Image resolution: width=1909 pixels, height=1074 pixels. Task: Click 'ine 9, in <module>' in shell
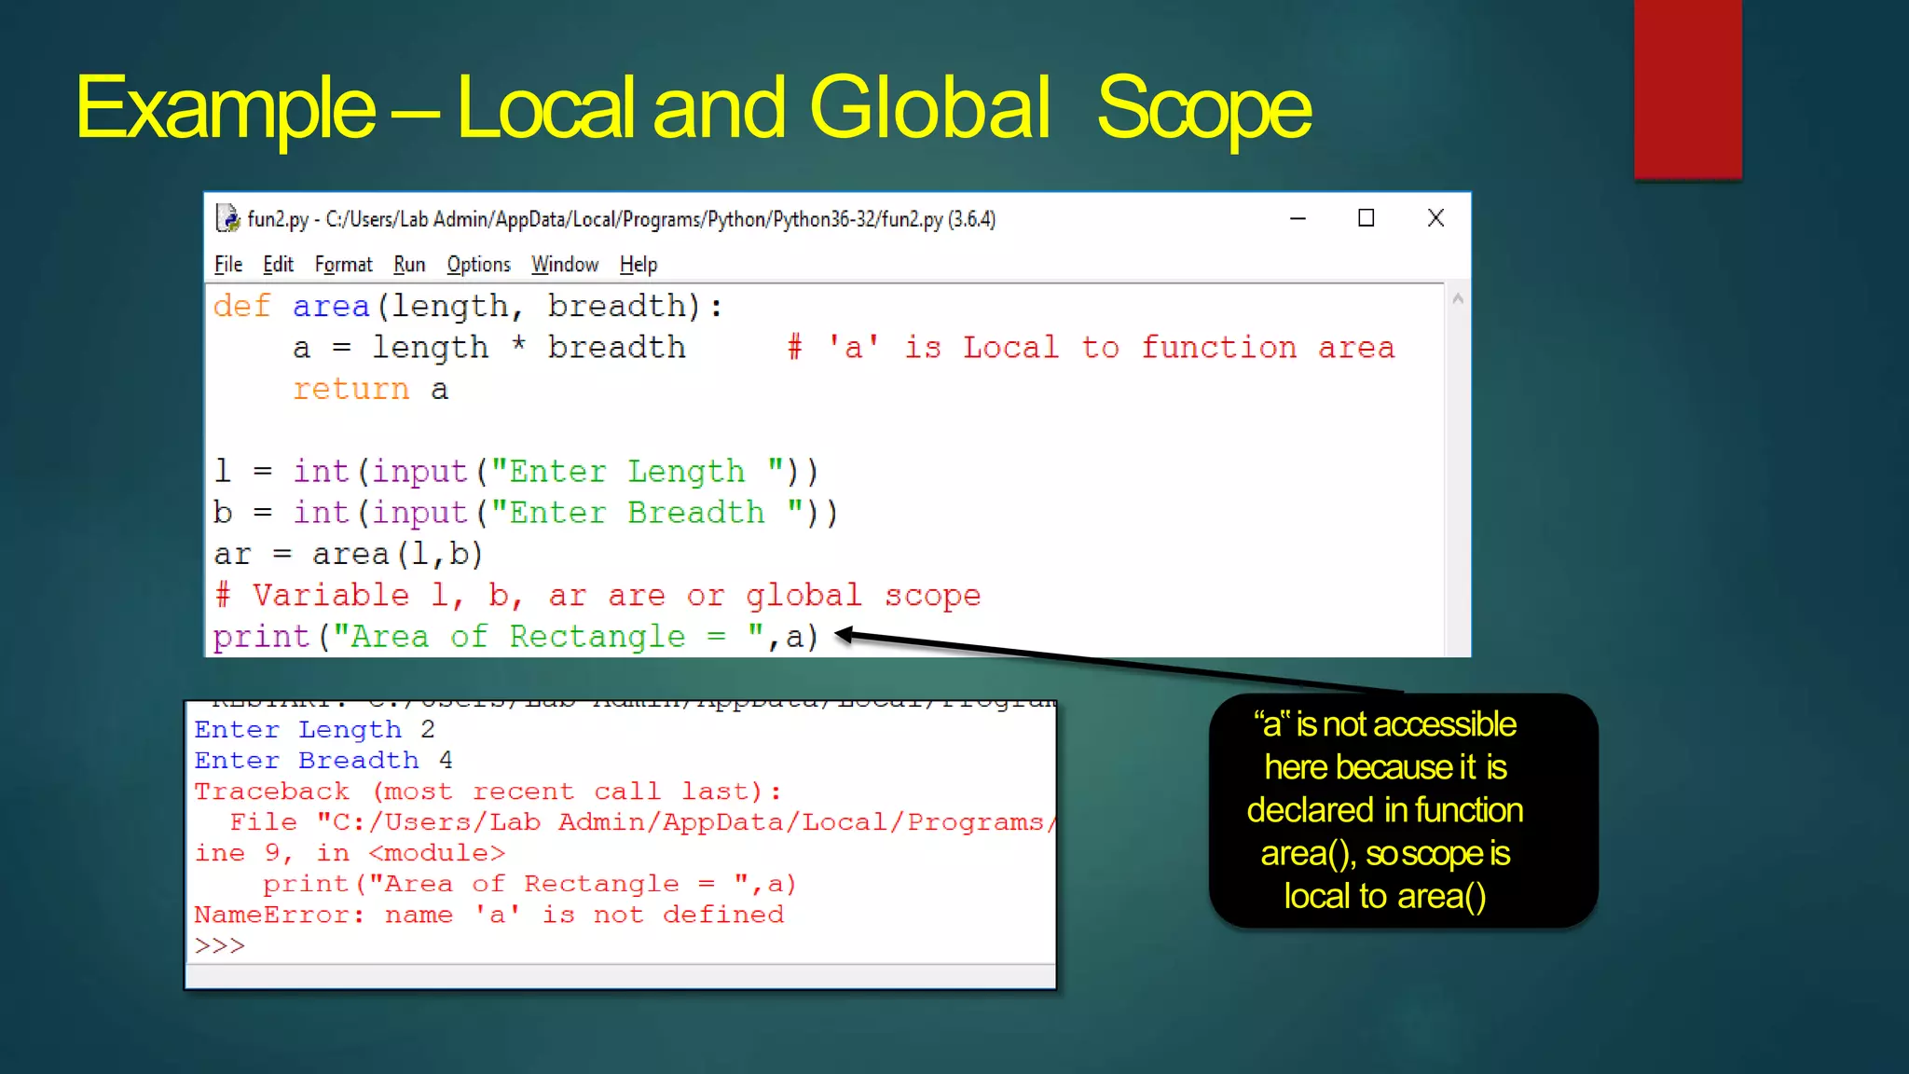click(350, 853)
